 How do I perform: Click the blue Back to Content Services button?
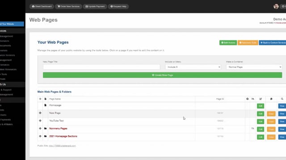pyautogui.click(x=273, y=43)
